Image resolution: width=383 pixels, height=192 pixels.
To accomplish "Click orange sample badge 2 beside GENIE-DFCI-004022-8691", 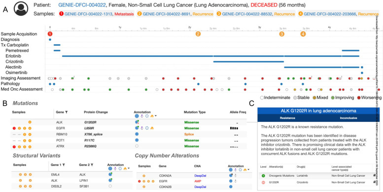I will [139, 14].
